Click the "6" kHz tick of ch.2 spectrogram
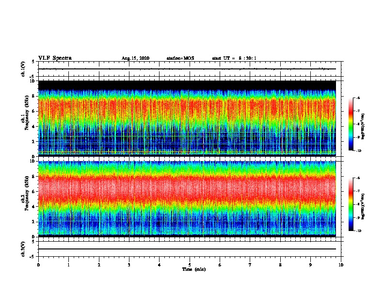384x297 pixels. coord(33,191)
